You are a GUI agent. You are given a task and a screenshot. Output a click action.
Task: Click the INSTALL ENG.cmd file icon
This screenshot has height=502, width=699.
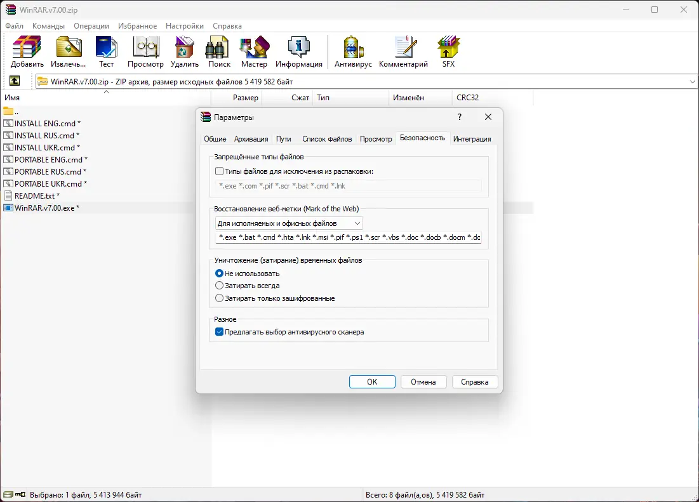8,123
